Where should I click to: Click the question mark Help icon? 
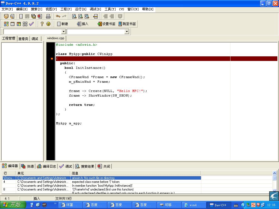(x=42, y=24)
